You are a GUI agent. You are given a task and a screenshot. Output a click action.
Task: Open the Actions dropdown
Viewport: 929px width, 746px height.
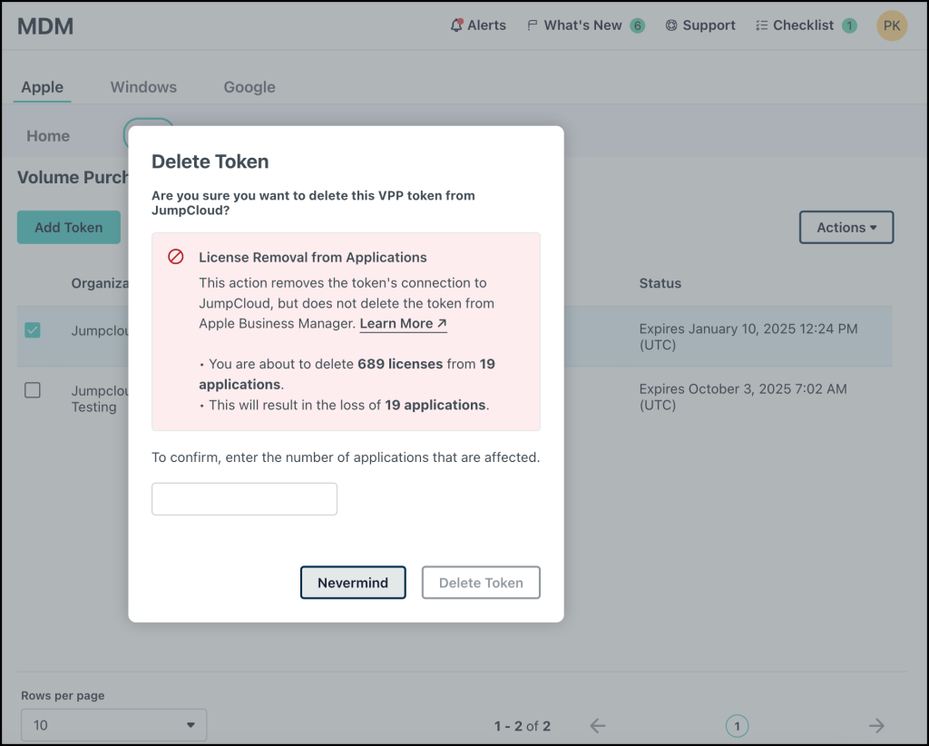(846, 227)
